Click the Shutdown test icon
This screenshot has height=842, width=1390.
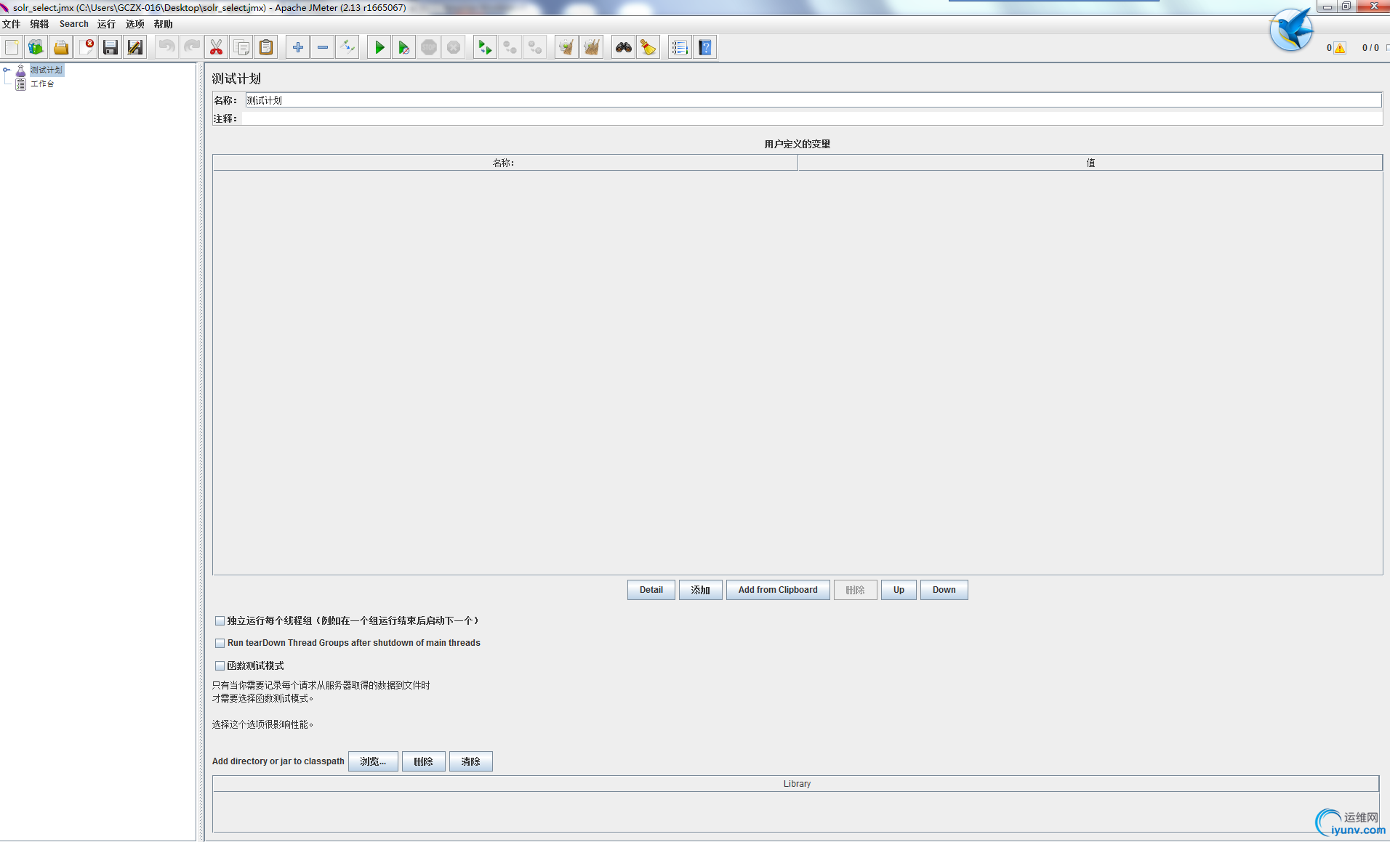[x=454, y=48]
